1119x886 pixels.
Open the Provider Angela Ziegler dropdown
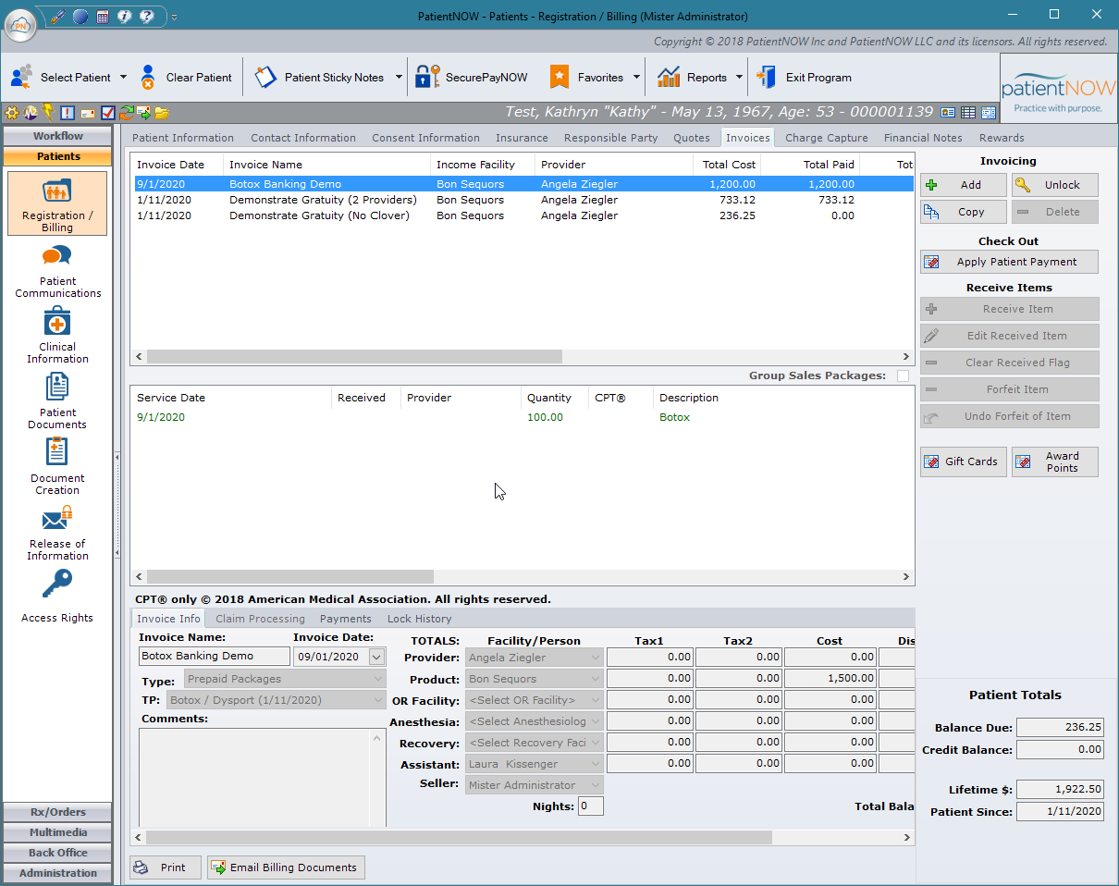[x=596, y=658]
